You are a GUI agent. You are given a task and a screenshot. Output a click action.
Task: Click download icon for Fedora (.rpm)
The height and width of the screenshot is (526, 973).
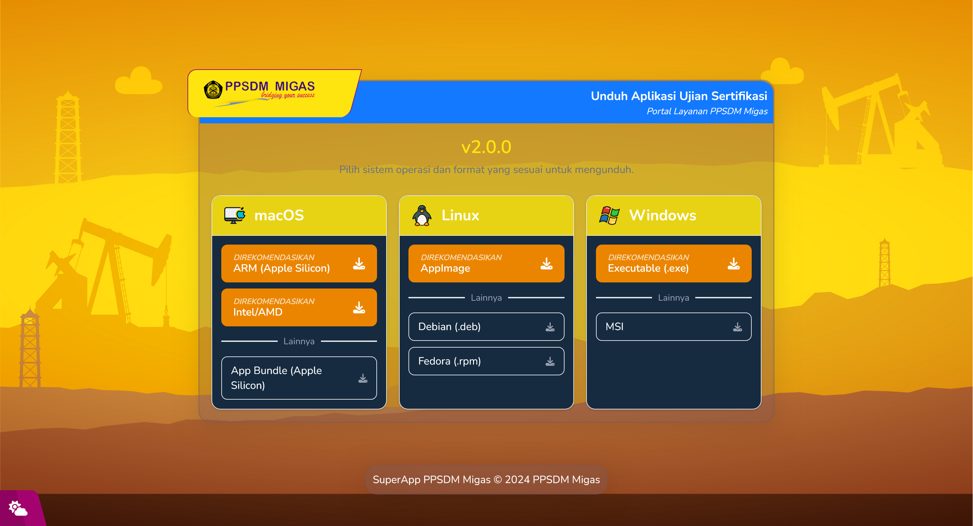coord(550,361)
